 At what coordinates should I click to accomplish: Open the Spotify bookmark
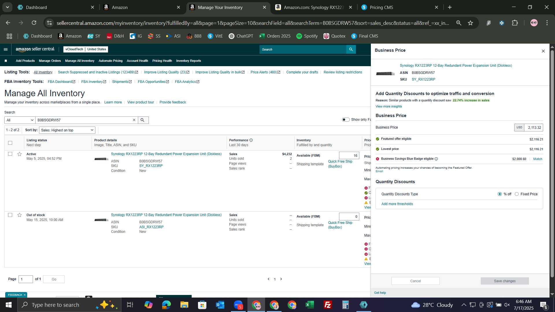[307, 36]
